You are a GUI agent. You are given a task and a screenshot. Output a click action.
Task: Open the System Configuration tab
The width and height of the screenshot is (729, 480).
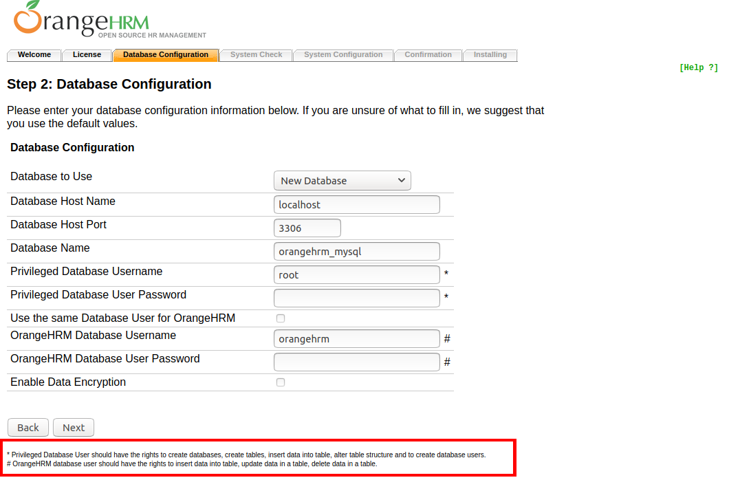click(343, 55)
